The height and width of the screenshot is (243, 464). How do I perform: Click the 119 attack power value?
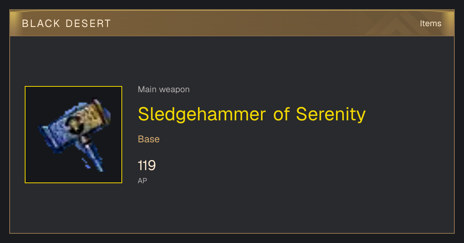(x=147, y=166)
